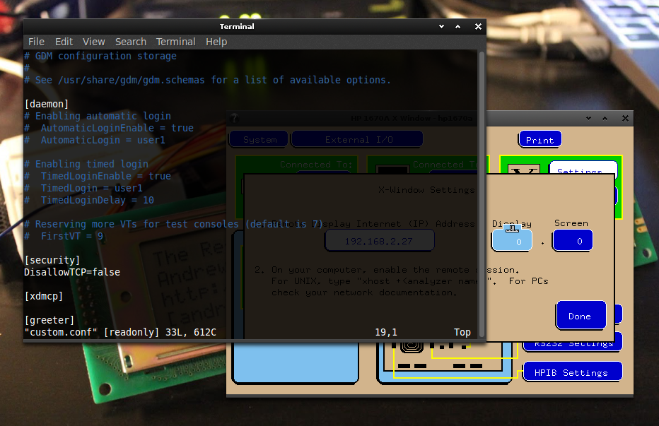The width and height of the screenshot is (659, 426).
Task: Click the 'AutomaticLoginEnable = true' line
Action: 109,128
